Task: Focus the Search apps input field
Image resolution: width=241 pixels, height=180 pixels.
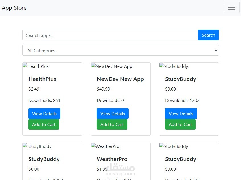Action: [110, 35]
